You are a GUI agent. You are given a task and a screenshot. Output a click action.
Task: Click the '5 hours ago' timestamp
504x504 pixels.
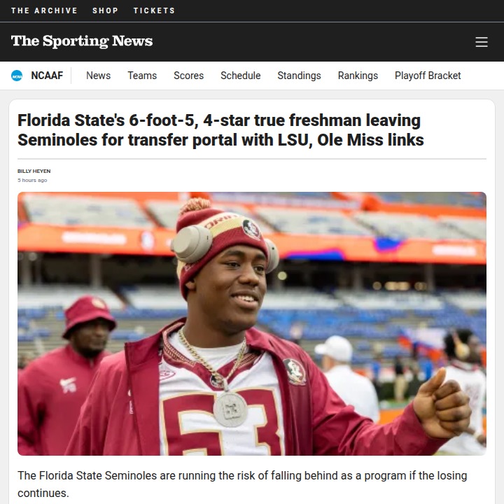32,181
